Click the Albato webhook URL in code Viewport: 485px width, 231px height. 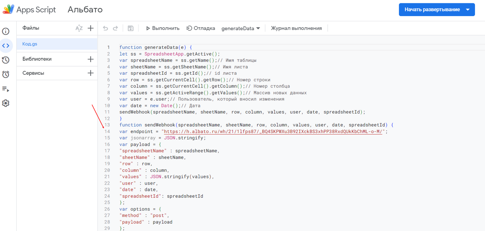(273, 131)
